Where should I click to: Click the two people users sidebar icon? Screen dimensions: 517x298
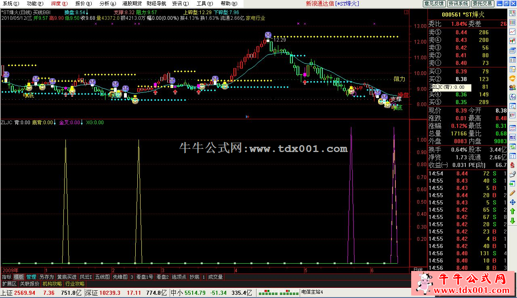pos(513,87)
